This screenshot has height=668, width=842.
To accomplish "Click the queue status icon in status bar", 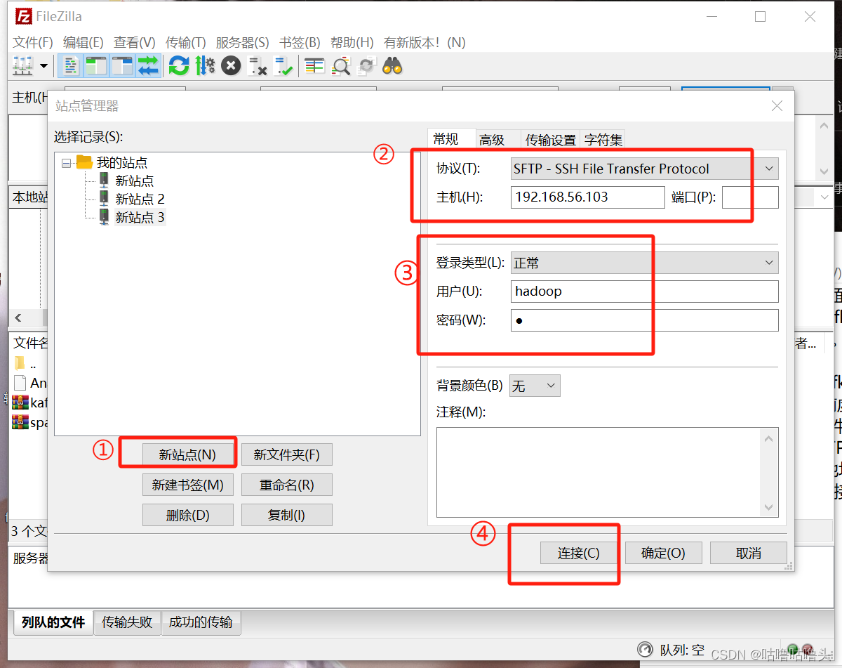I will pos(644,650).
